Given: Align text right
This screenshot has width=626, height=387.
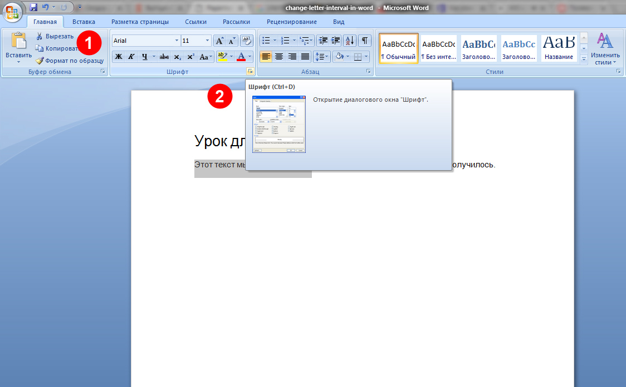Looking at the screenshot, I should point(292,57).
